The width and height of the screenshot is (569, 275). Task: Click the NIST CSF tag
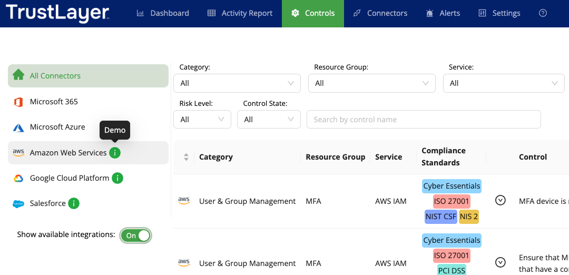441,217
